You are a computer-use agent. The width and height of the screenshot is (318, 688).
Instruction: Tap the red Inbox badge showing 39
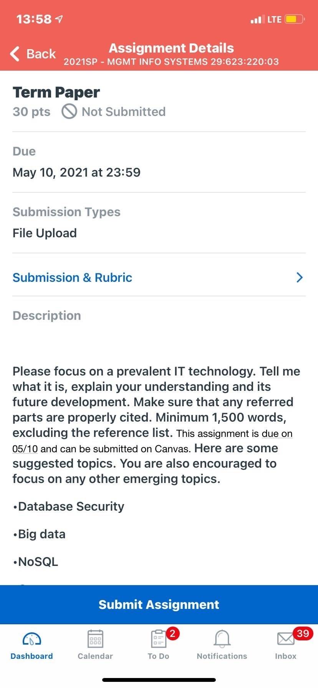click(303, 633)
